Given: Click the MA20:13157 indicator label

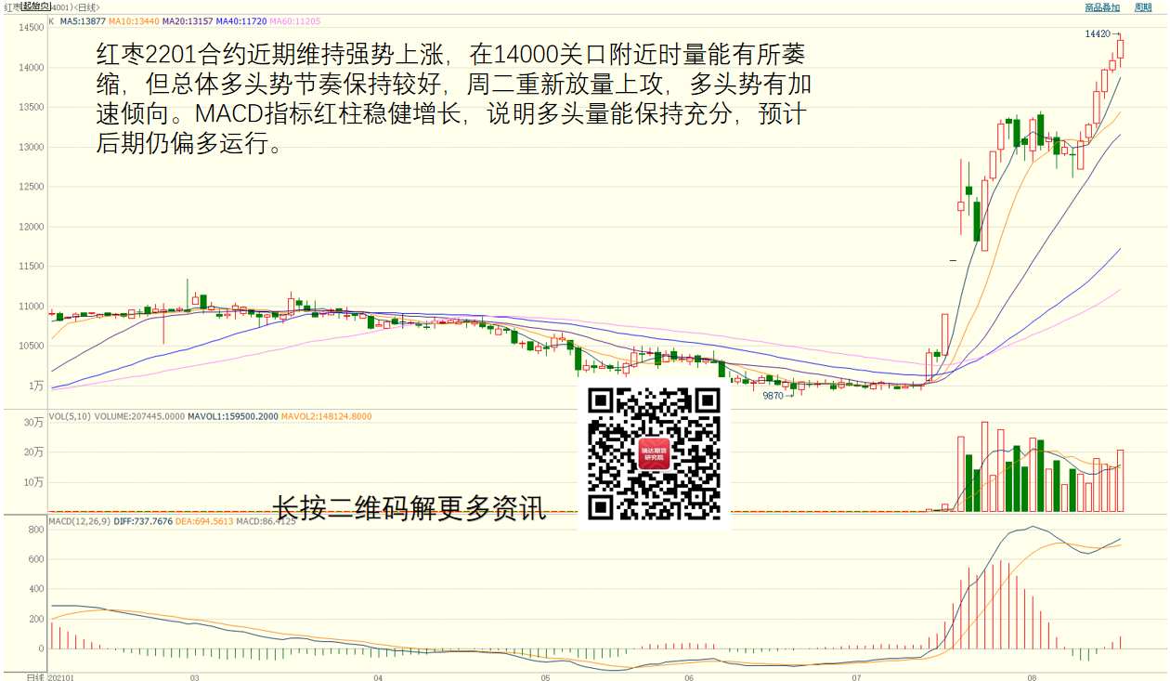Looking at the screenshot, I should 188,20.
